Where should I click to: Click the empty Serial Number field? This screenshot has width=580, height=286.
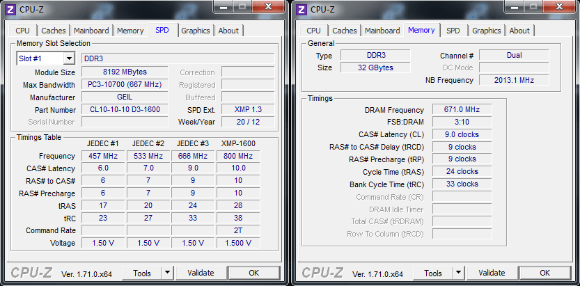(125, 122)
